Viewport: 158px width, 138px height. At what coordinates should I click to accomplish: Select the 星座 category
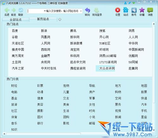[x=144, y=117]
